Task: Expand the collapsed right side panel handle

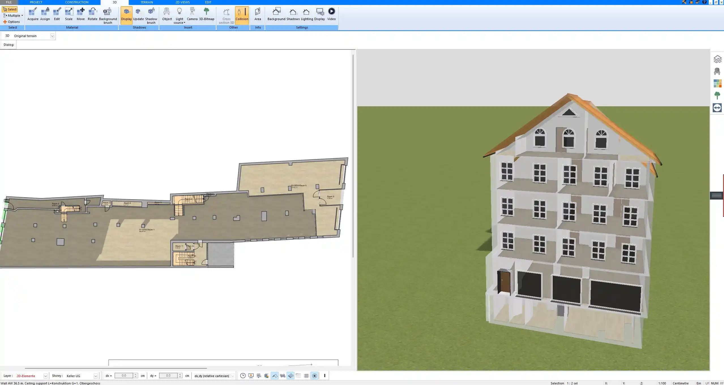Action: (x=717, y=195)
